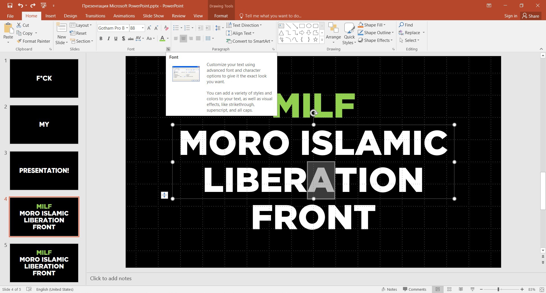Click the Share button
546x293 pixels.
531,16
